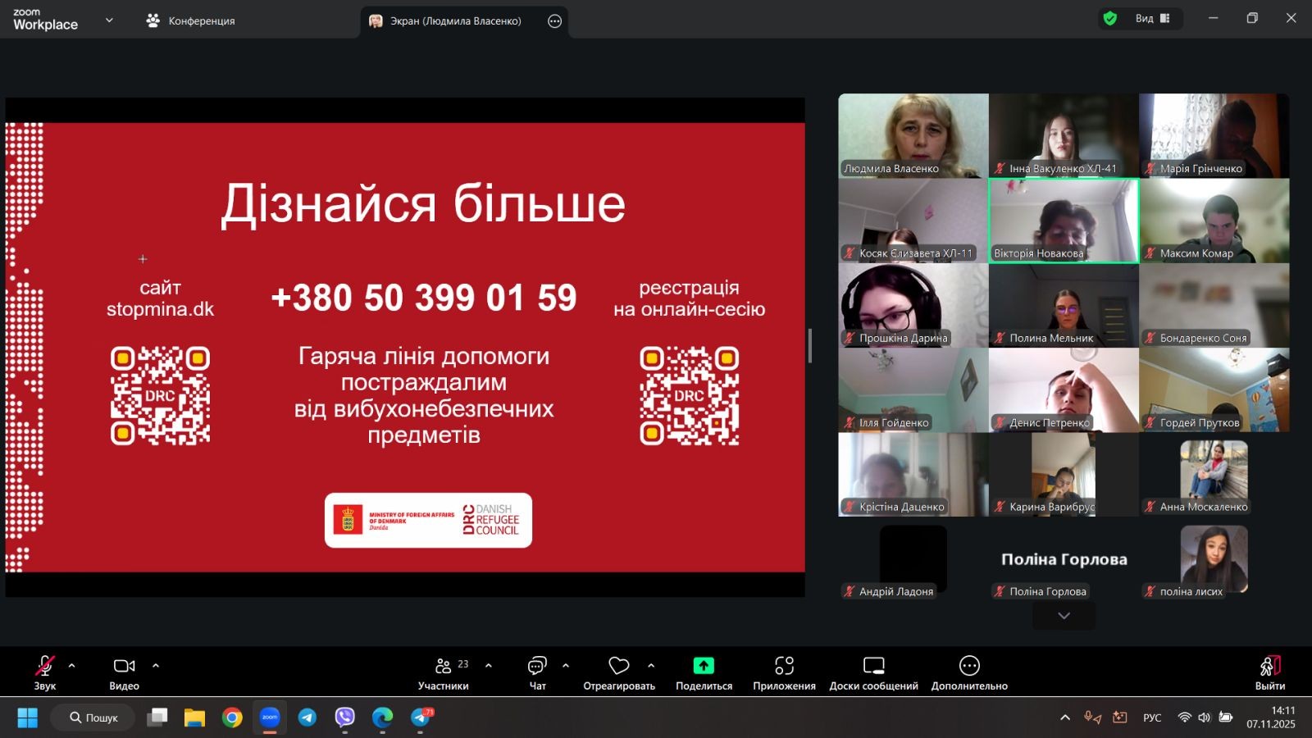This screenshot has width=1312, height=738.
Task: Expand video options arrow next to Видео
Action: pos(156,666)
